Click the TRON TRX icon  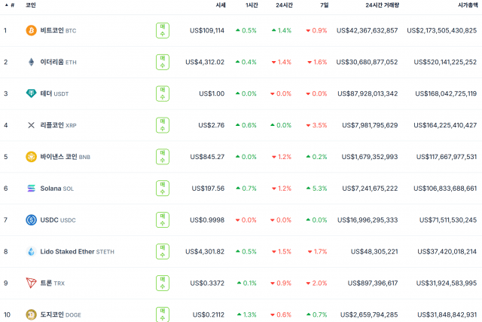point(31,283)
